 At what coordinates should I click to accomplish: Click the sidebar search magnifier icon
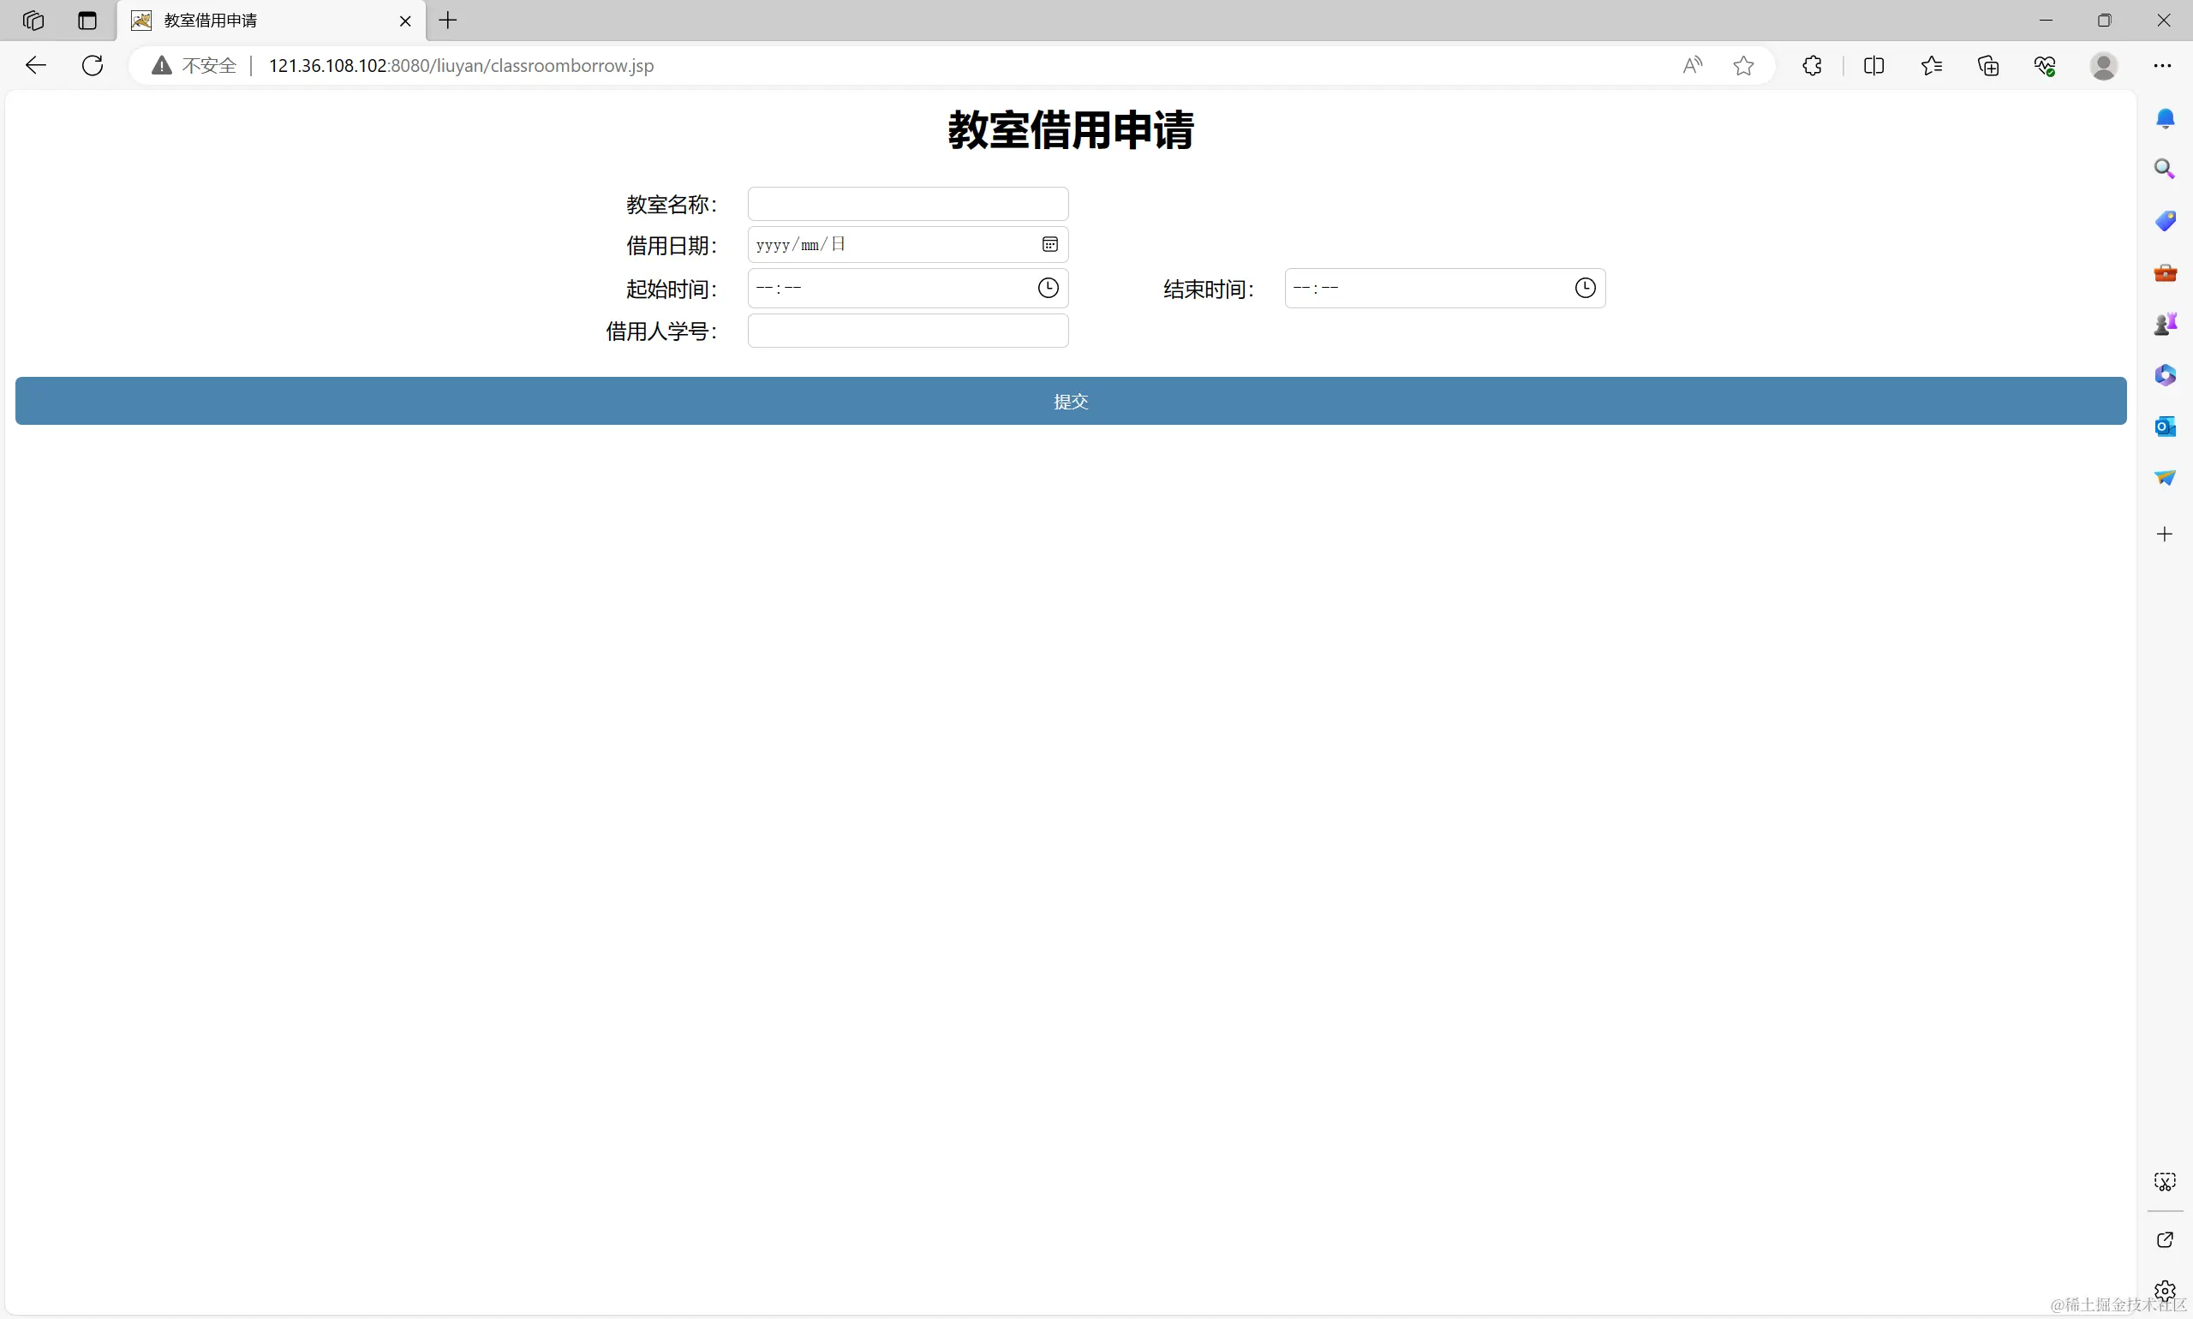click(x=2165, y=169)
